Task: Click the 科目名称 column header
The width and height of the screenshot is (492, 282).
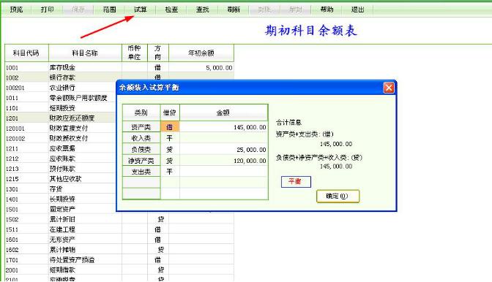Action: point(85,53)
